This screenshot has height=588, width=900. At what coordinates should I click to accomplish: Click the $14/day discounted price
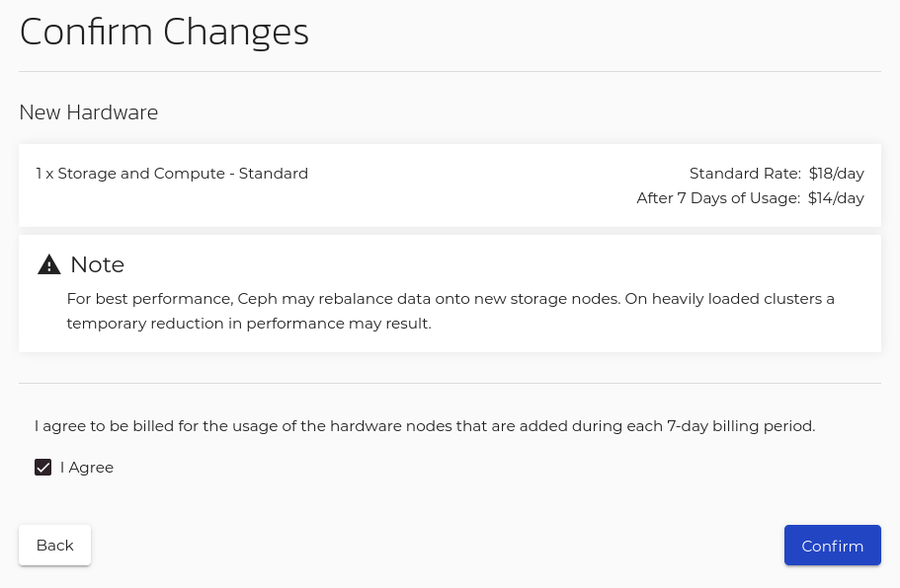click(x=836, y=198)
